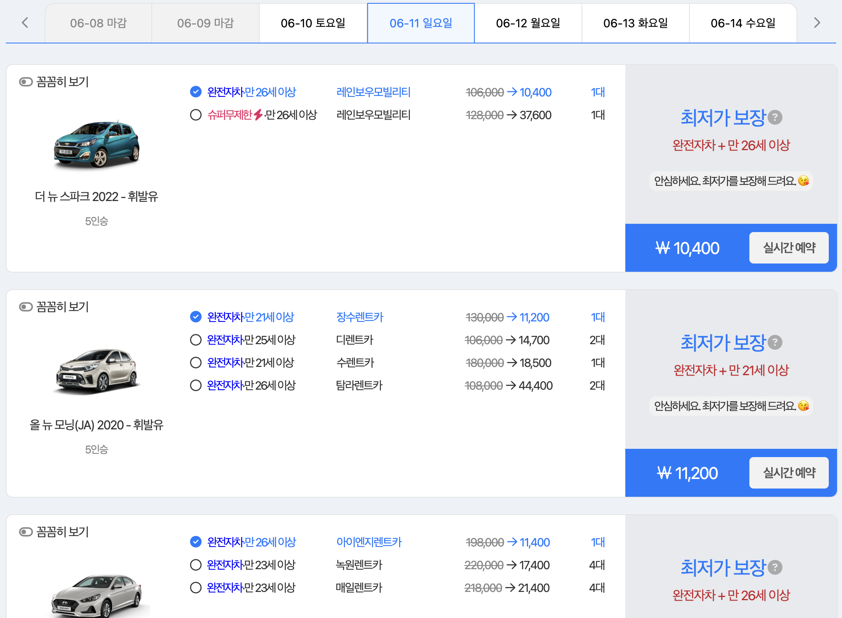842x618 pixels.
Task: Select 매일렌트카 21,400 option
Action: pos(196,587)
